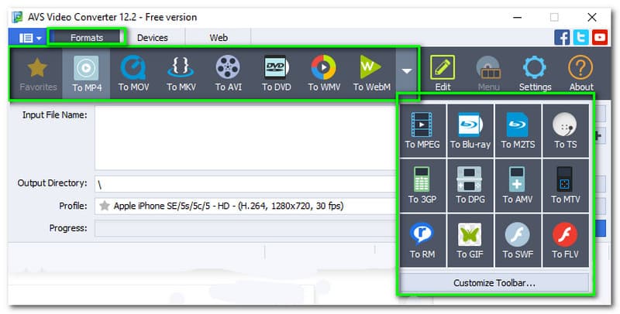The height and width of the screenshot is (314, 620).
Task: Click the Input File Name box
Action: click(x=245, y=138)
